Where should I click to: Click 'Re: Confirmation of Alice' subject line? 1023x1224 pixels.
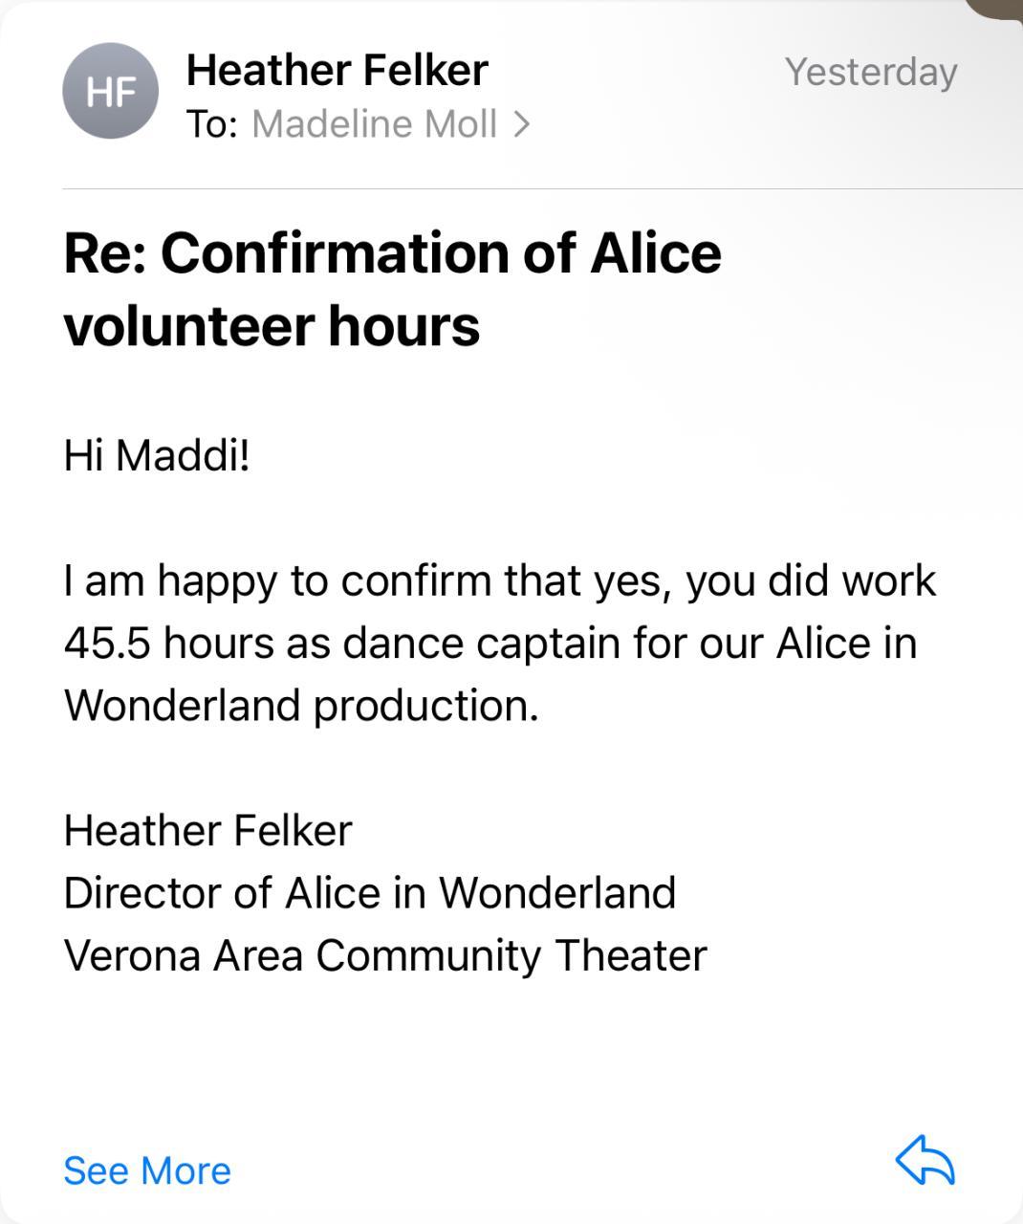click(x=392, y=253)
